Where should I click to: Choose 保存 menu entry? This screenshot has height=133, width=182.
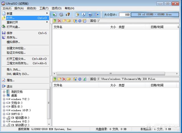coord(25,33)
